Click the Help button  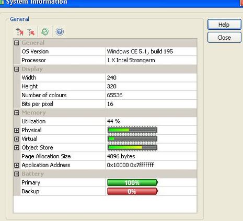point(224,25)
